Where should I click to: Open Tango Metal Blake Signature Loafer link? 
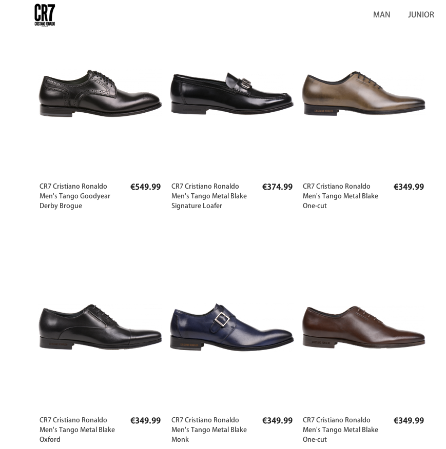click(209, 196)
